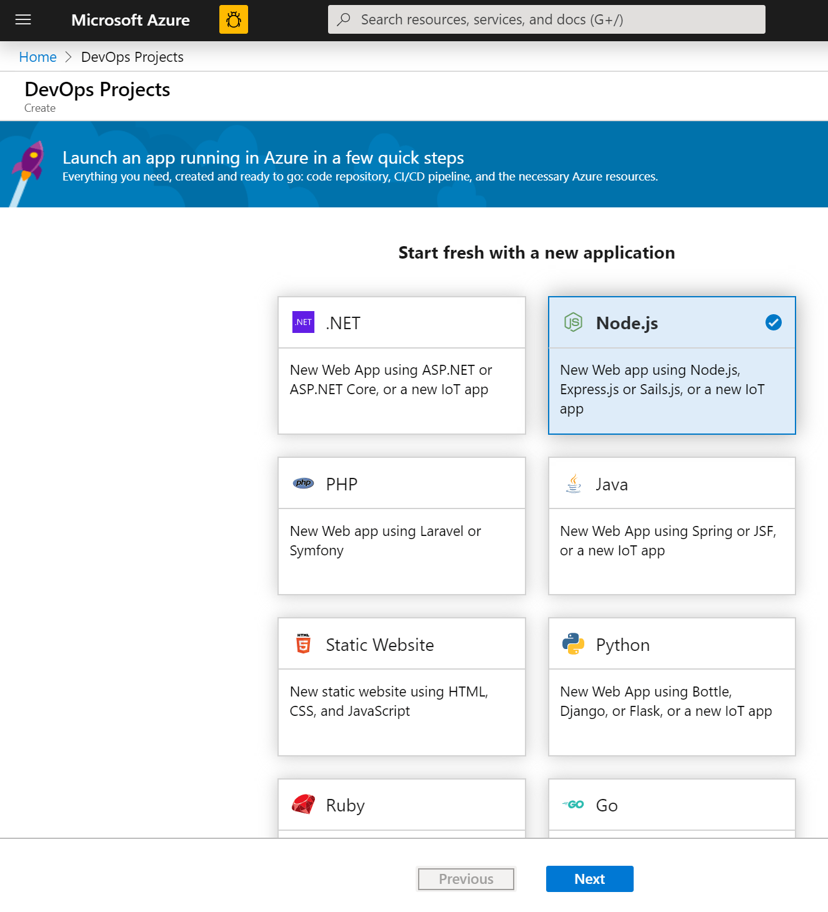
Task: Click the search resources input field
Action: click(546, 19)
